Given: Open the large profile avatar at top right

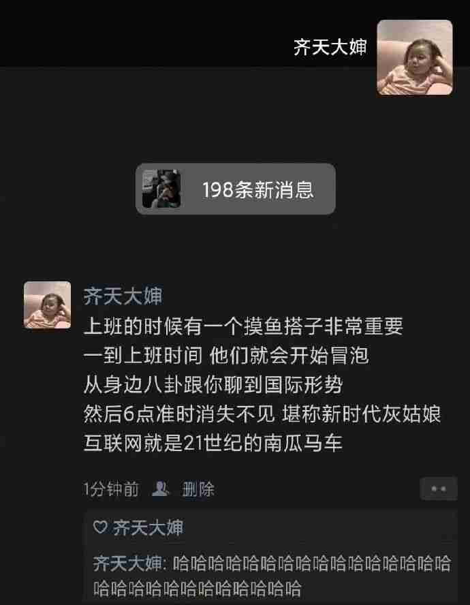Looking at the screenshot, I should [x=414, y=57].
